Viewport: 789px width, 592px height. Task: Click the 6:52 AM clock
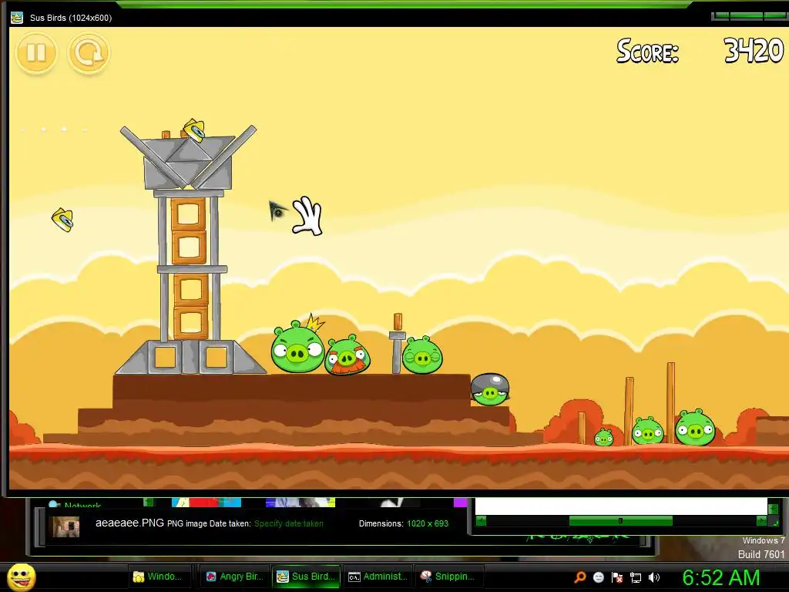pyautogui.click(x=721, y=577)
